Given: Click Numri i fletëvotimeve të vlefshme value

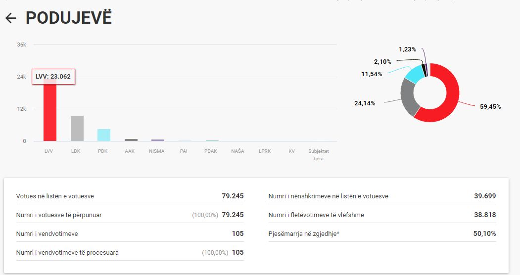Looking at the screenshot, I should click(484, 215).
